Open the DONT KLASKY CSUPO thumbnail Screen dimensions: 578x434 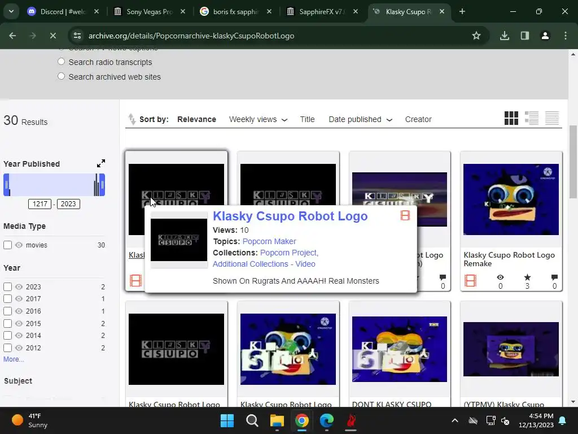[x=400, y=349]
